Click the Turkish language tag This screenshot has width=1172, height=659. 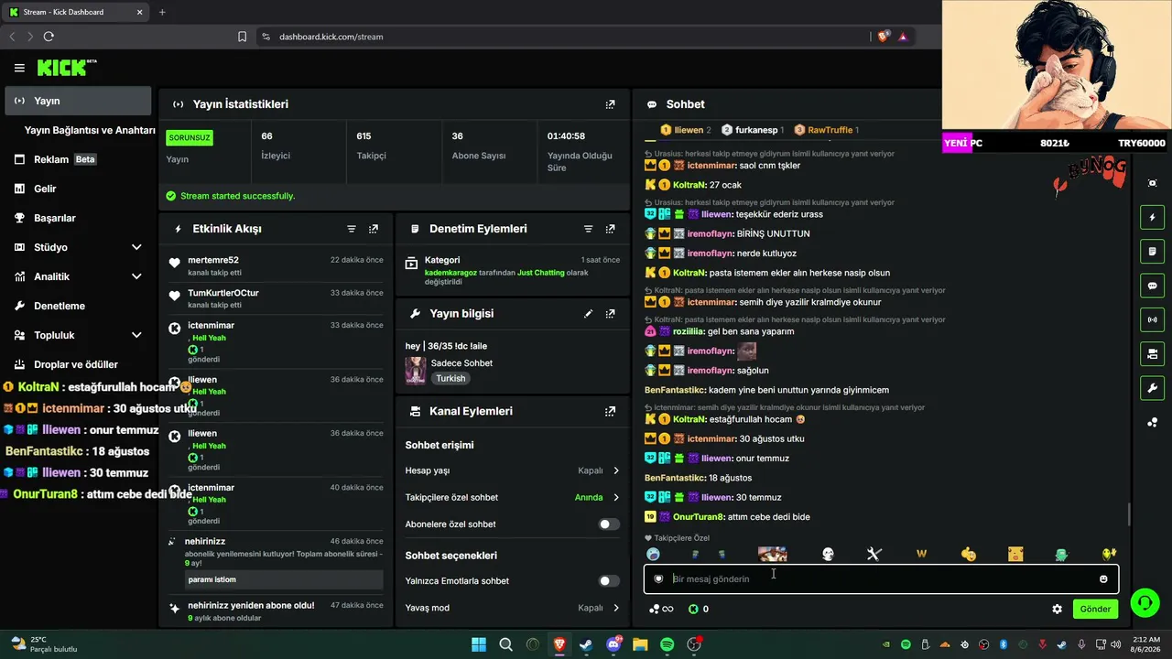(450, 378)
